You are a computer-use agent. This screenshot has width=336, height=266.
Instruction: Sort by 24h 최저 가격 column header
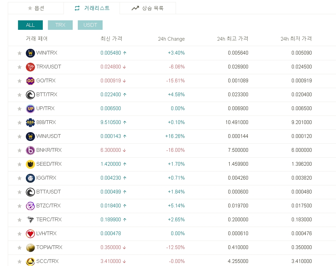(296, 39)
